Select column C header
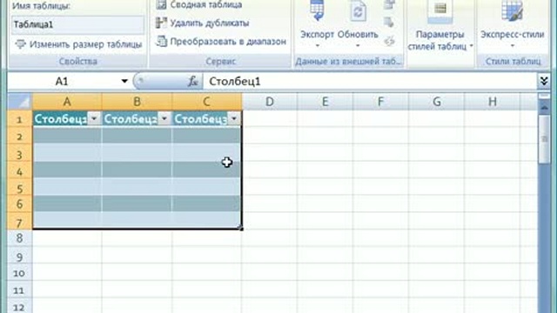Screen dimensions: 557x313 [x=206, y=102]
